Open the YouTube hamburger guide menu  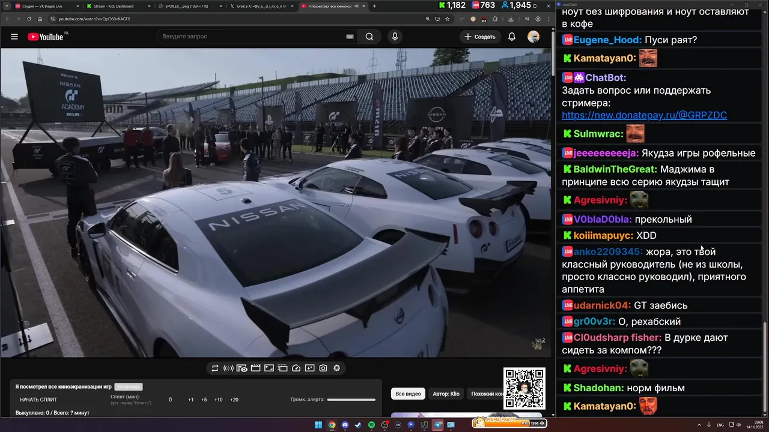click(x=14, y=37)
